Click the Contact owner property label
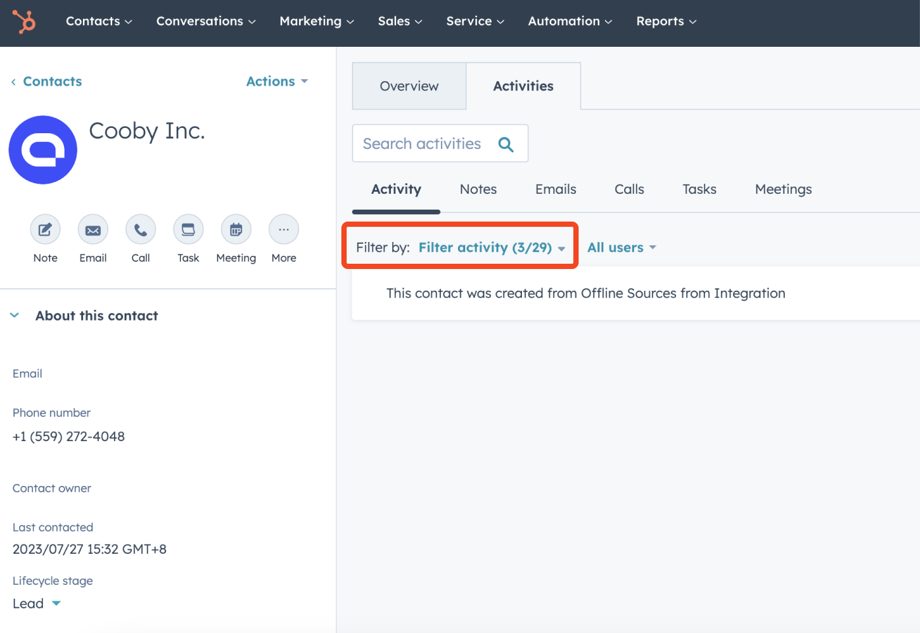Viewport: 920px width, 633px height. (x=51, y=489)
